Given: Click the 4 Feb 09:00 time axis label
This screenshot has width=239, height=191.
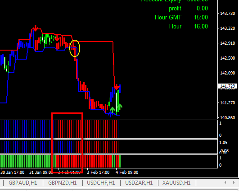Looking at the screenshot, I should (127, 172).
